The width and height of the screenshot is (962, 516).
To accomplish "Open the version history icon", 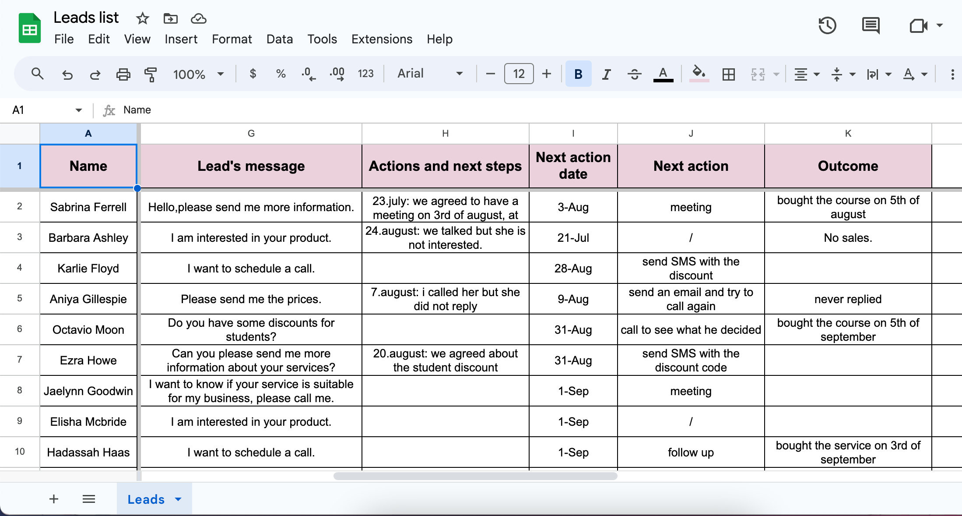I will click(x=828, y=26).
